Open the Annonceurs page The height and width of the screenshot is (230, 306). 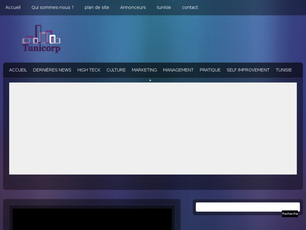(x=133, y=8)
